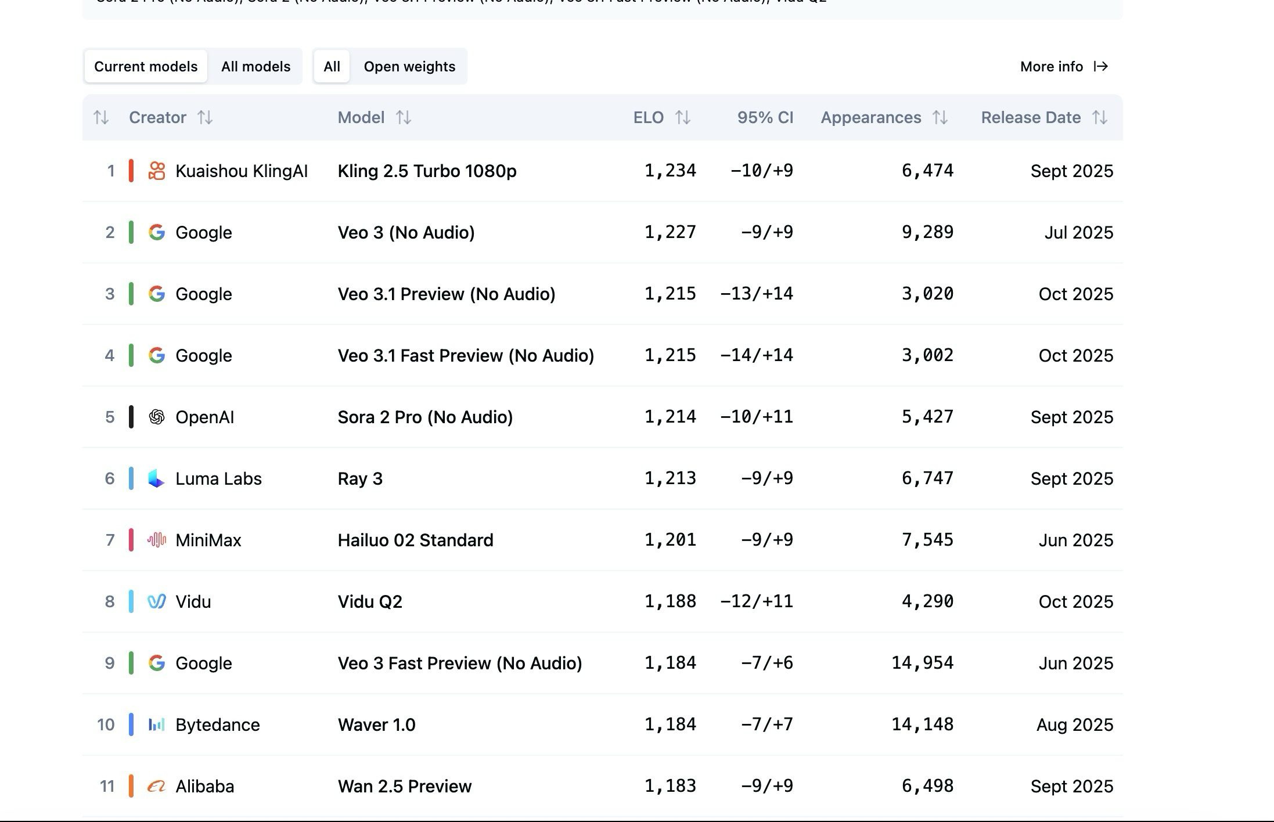Sort by Release Date arrows
The height and width of the screenshot is (822, 1274).
(x=1099, y=118)
